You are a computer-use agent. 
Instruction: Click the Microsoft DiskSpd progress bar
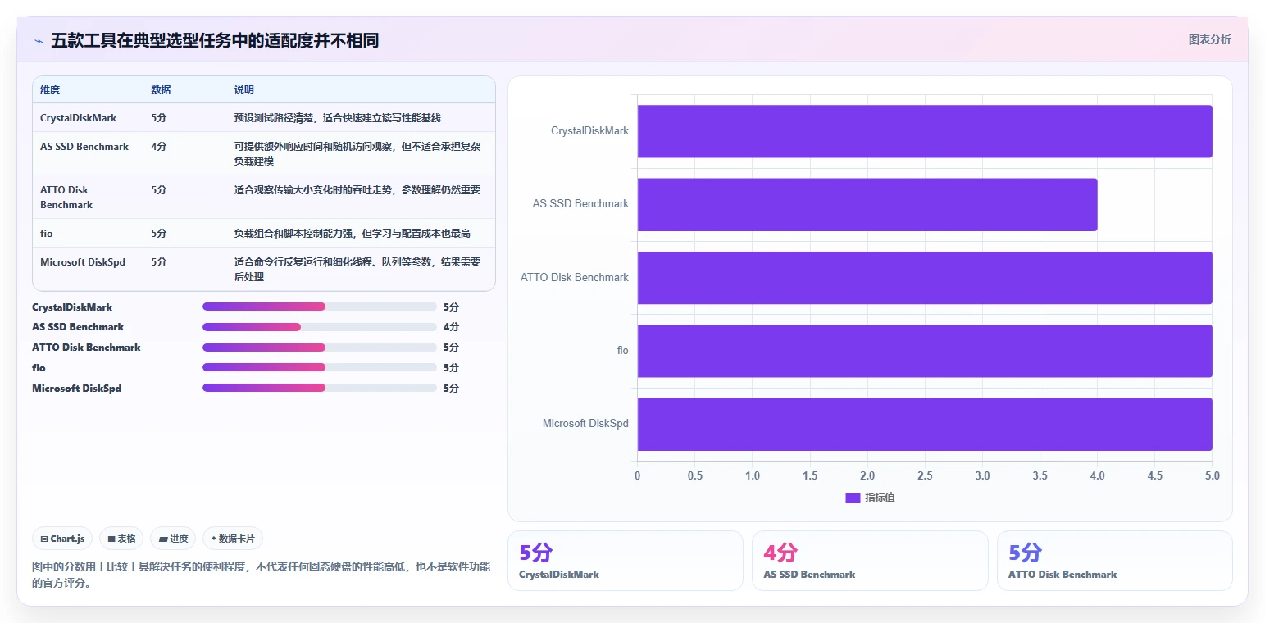coord(320,388)
